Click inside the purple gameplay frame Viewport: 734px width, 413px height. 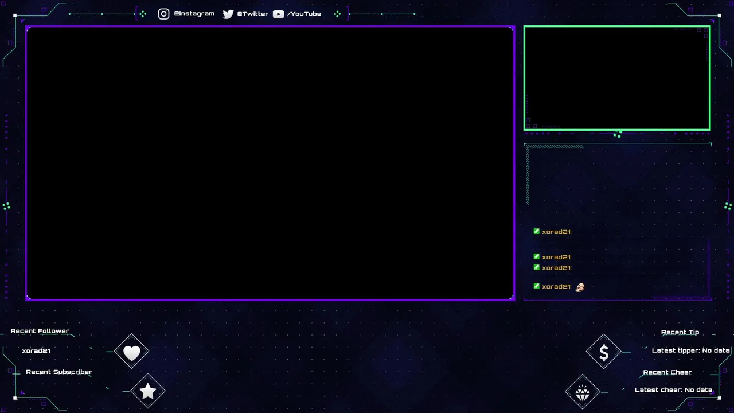[x=270, y=163]
